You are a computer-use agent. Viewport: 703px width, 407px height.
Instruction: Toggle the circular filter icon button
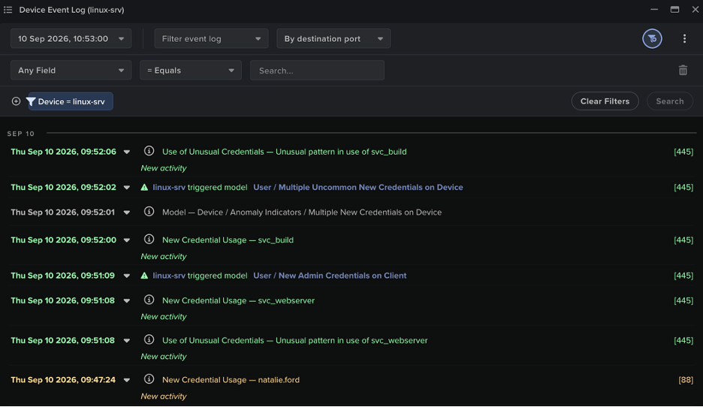pos(652,38)
